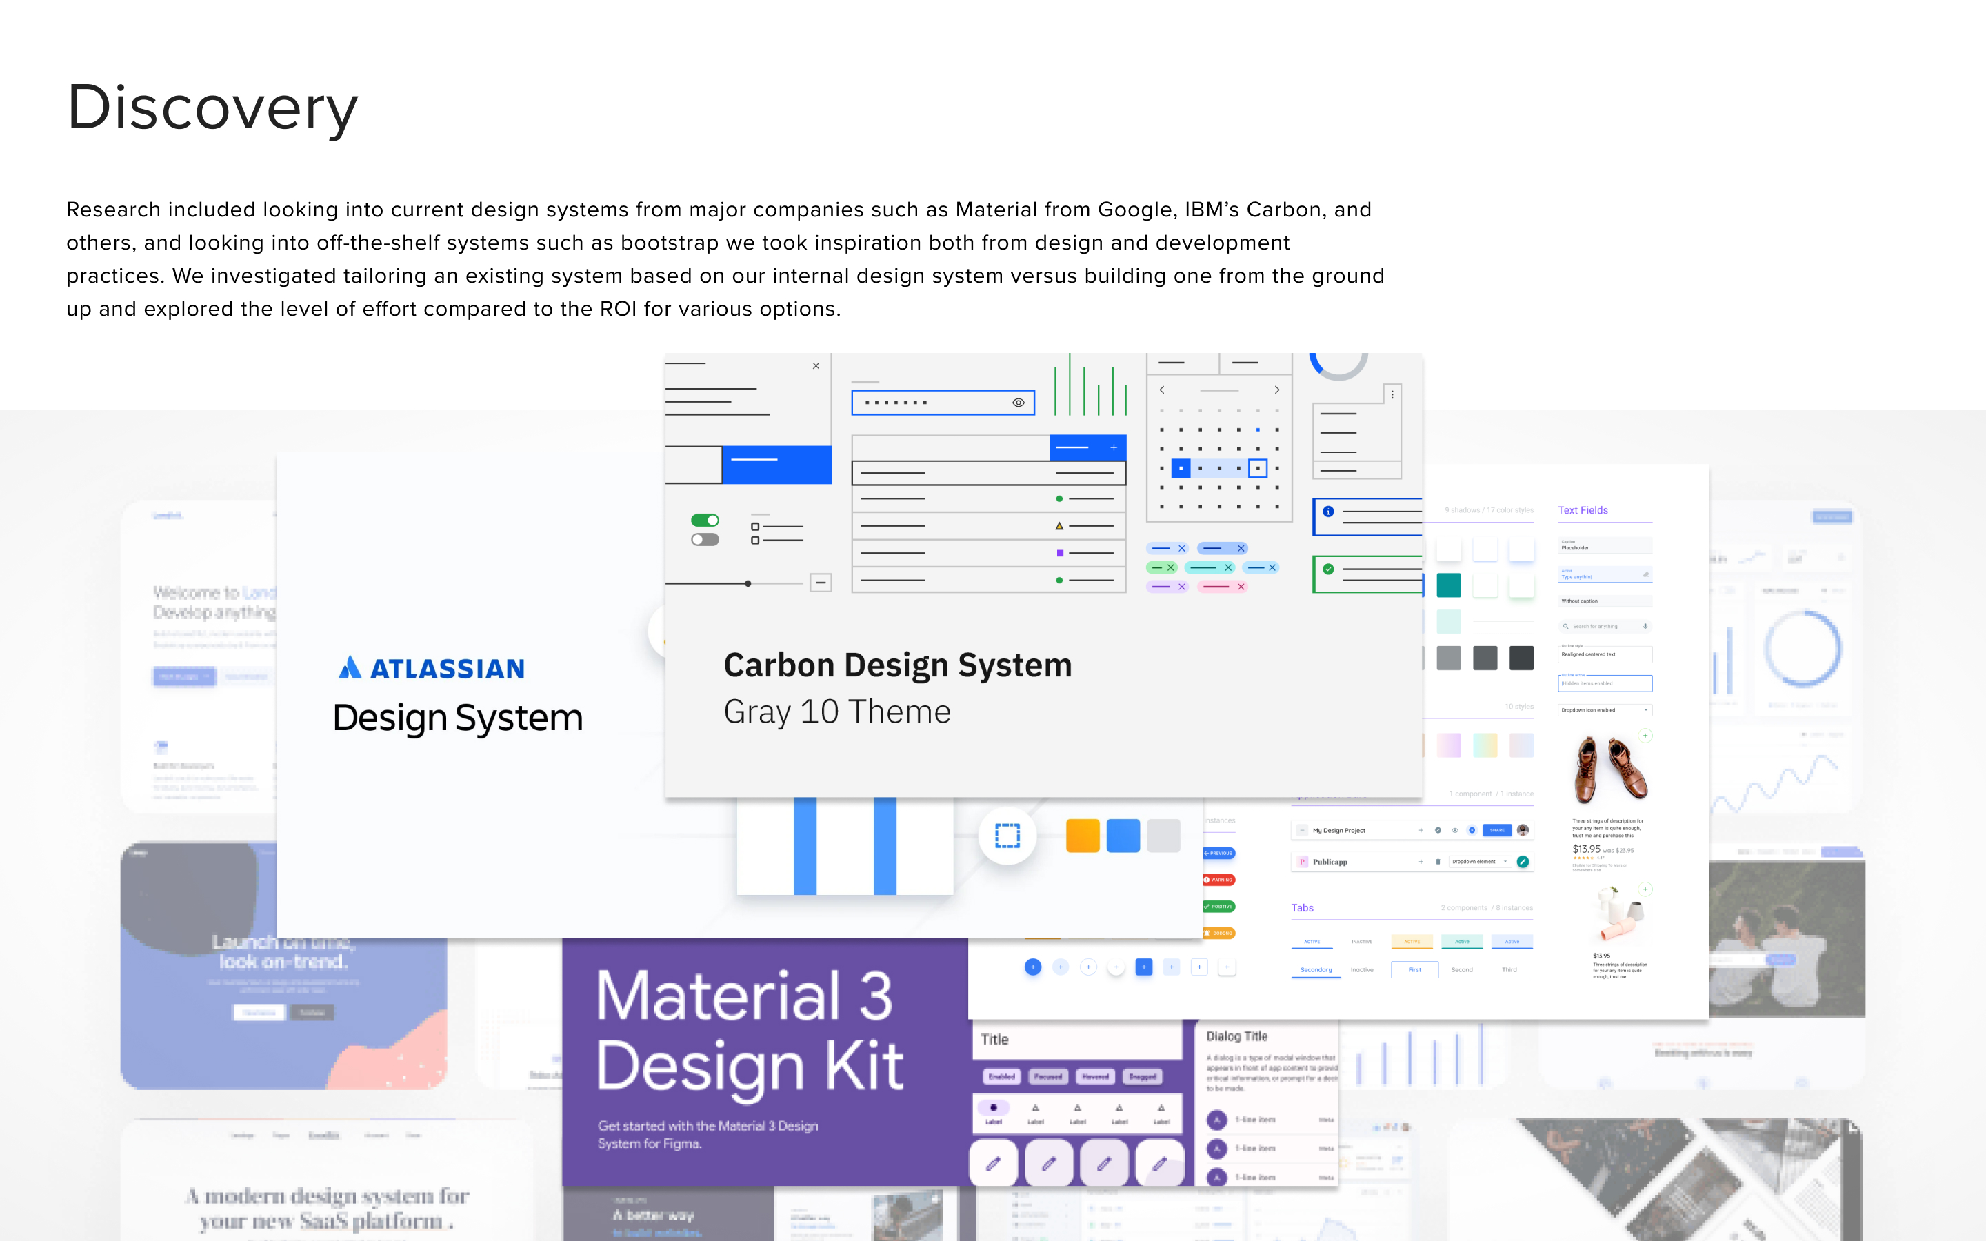The height and width of the screenshot is (1241, 1986).
Task: Turn on the gray Carbon toggle
Action: coord(705,539)
